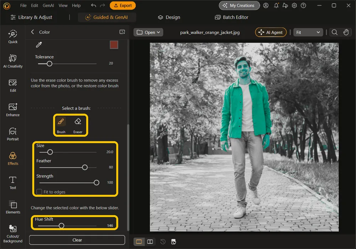Select the Brush tool
The image size is (356, 249).
point(61,125)
